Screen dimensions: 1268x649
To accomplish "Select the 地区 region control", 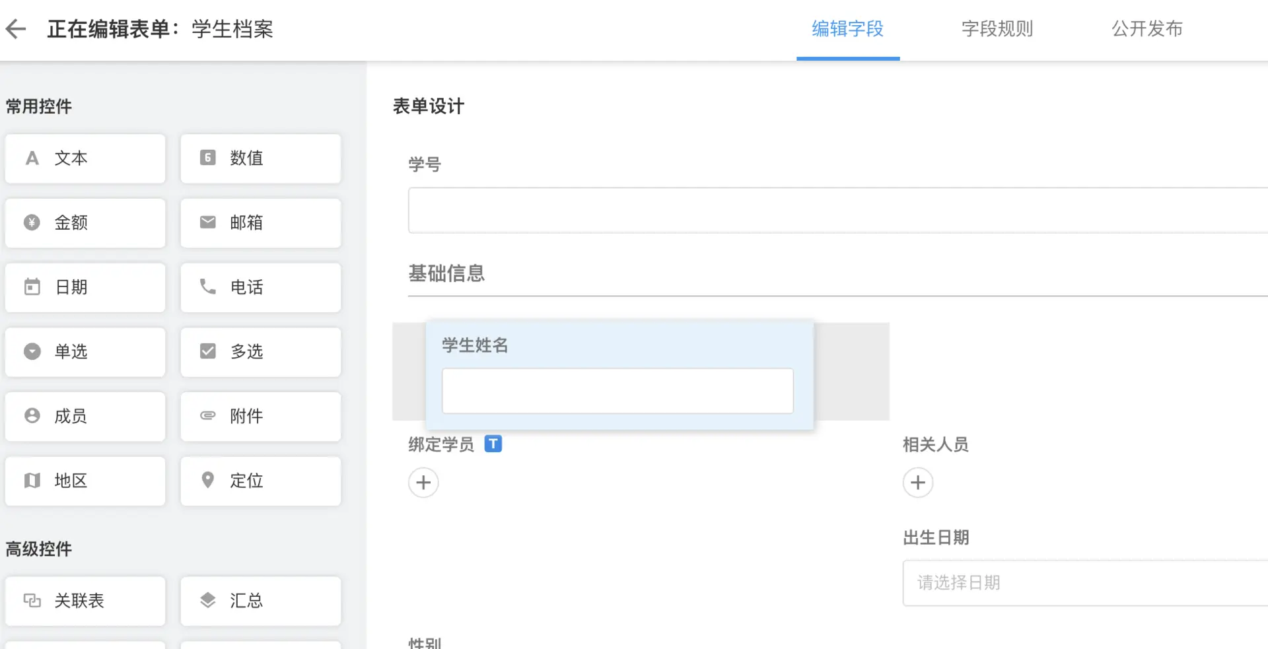I will (x=85, y=481).
